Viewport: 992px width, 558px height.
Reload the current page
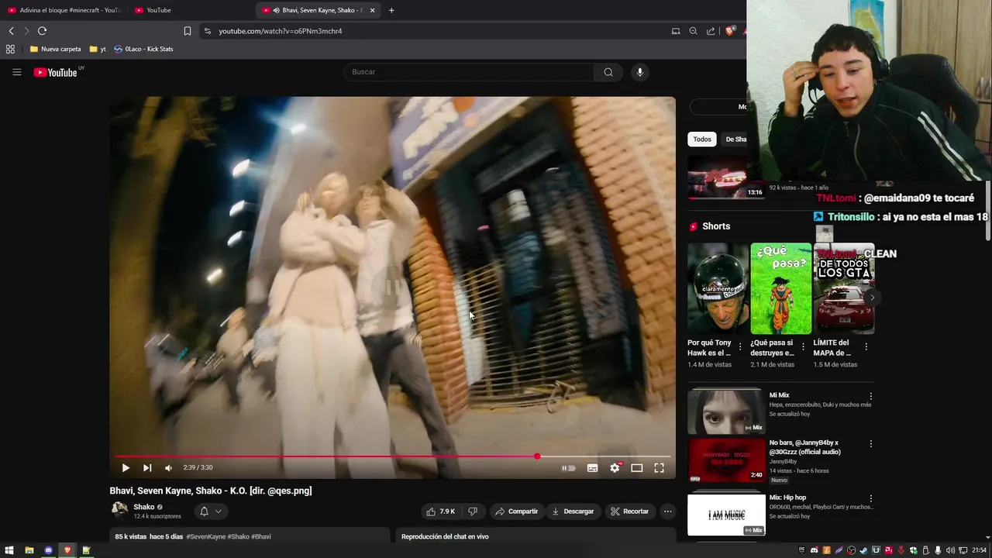click(42, 31)
